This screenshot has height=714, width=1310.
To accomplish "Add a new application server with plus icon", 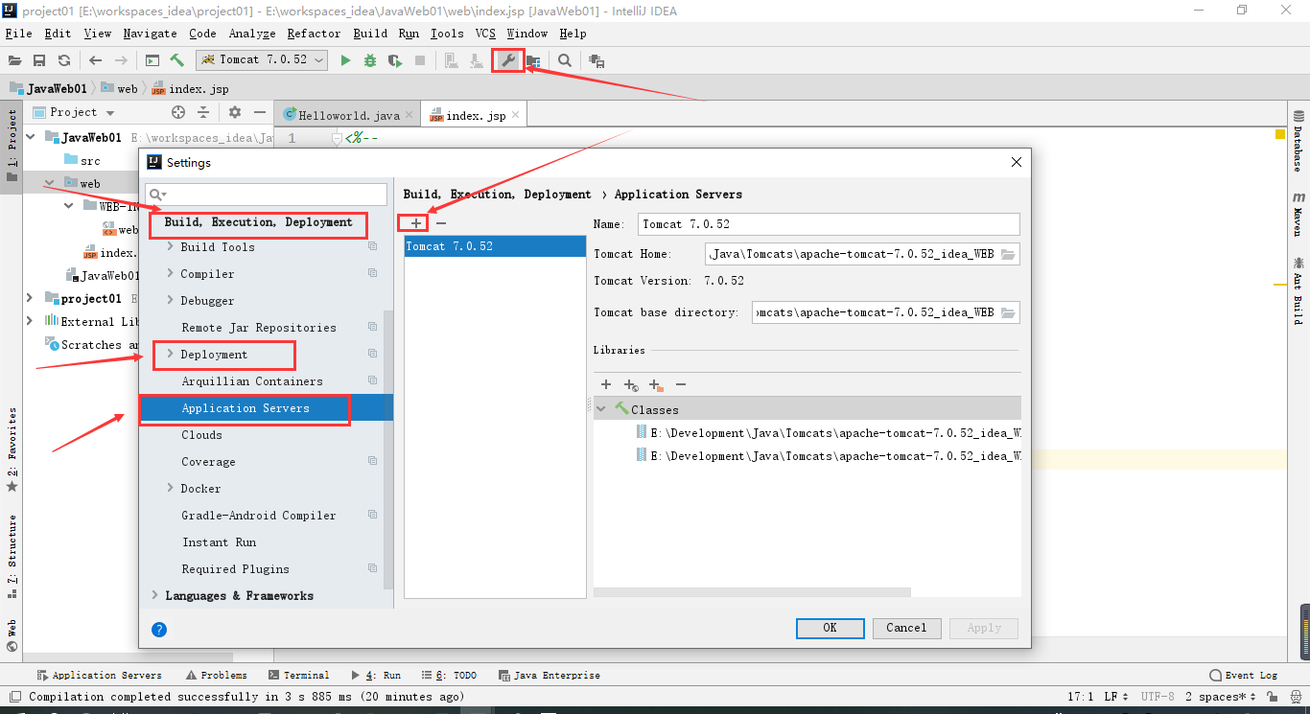I will pos(415,223).
